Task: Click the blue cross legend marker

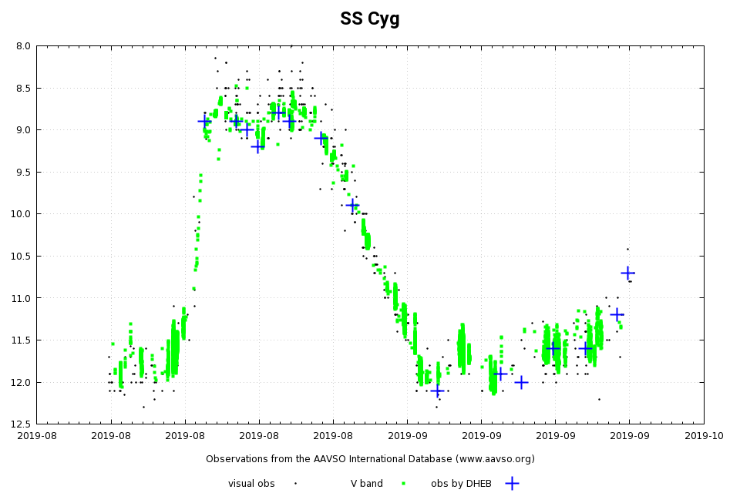Action: (x=511, y=483)
